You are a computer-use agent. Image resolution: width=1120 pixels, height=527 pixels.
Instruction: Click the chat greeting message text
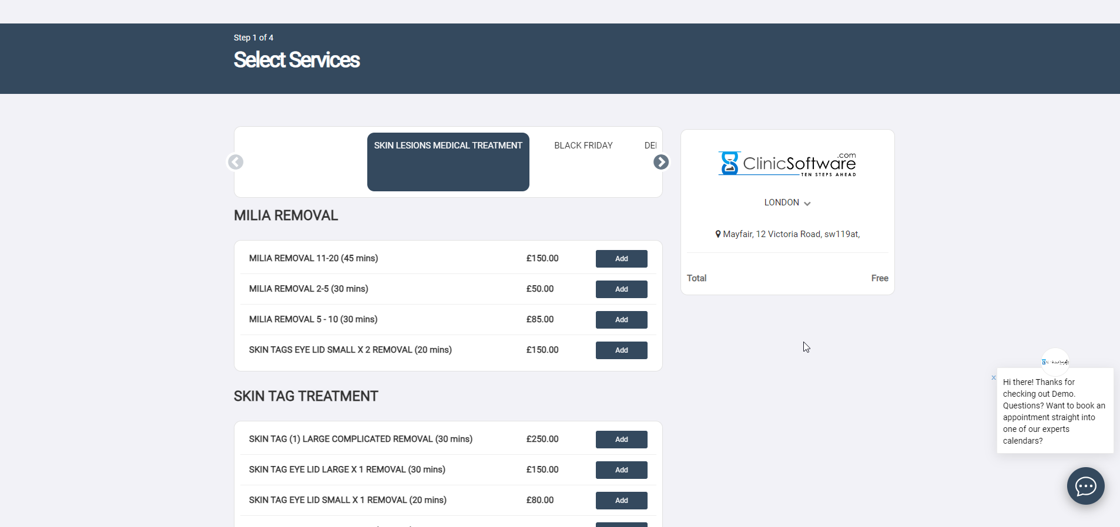click(1054, 411)
